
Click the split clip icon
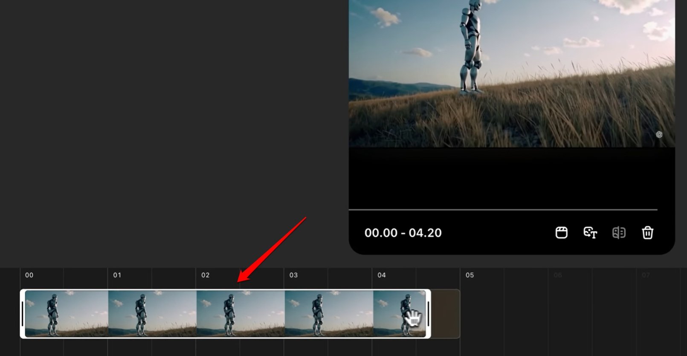[x=619, y=232]
